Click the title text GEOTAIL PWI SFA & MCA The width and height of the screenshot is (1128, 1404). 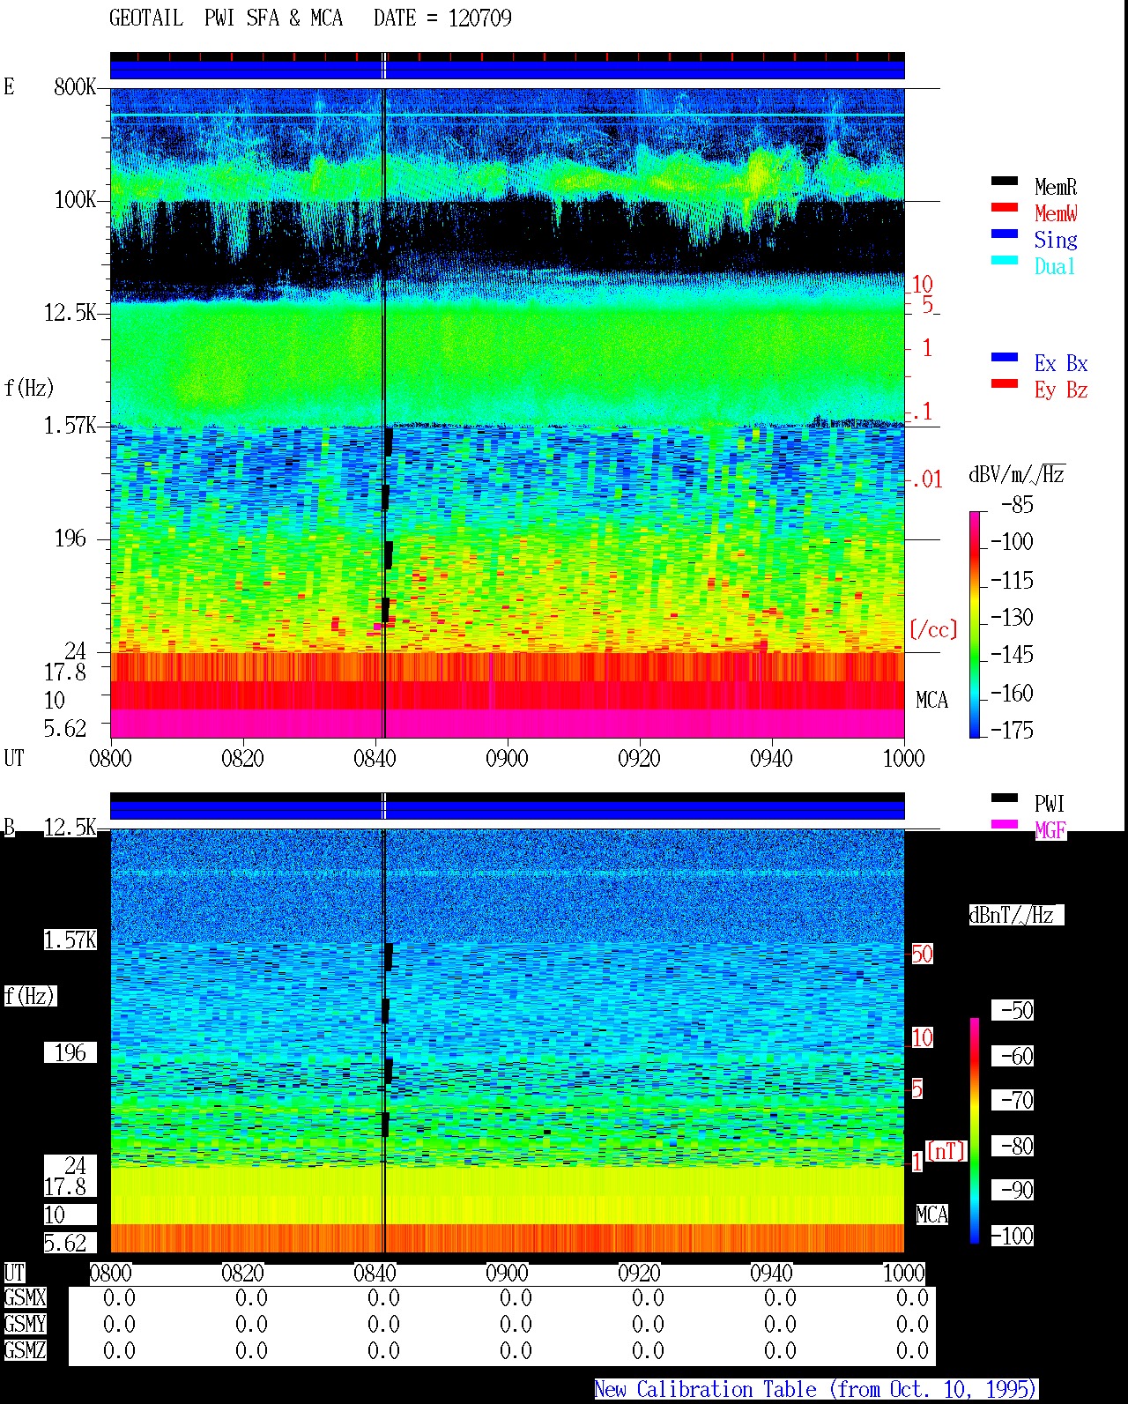[226, 19]
